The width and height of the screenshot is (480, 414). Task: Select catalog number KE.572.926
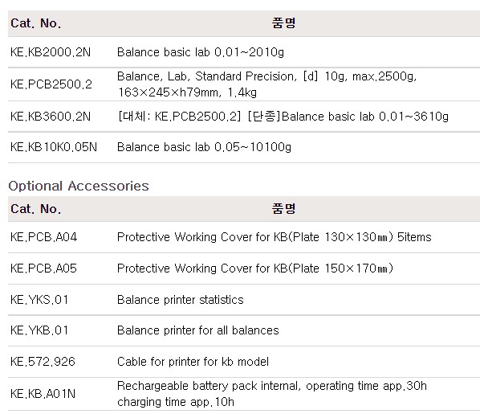coord(43,362)
